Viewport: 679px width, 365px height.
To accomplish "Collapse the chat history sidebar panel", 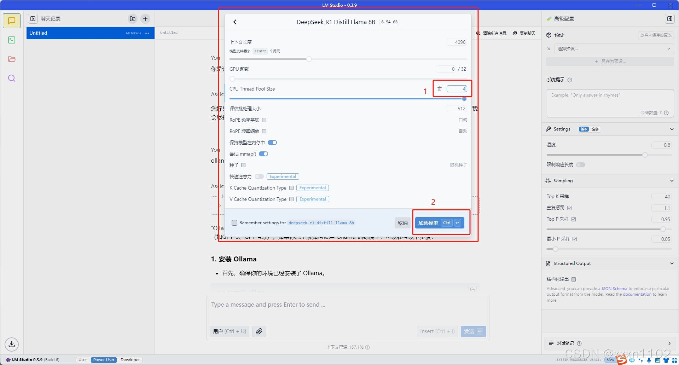I will 33,19.
